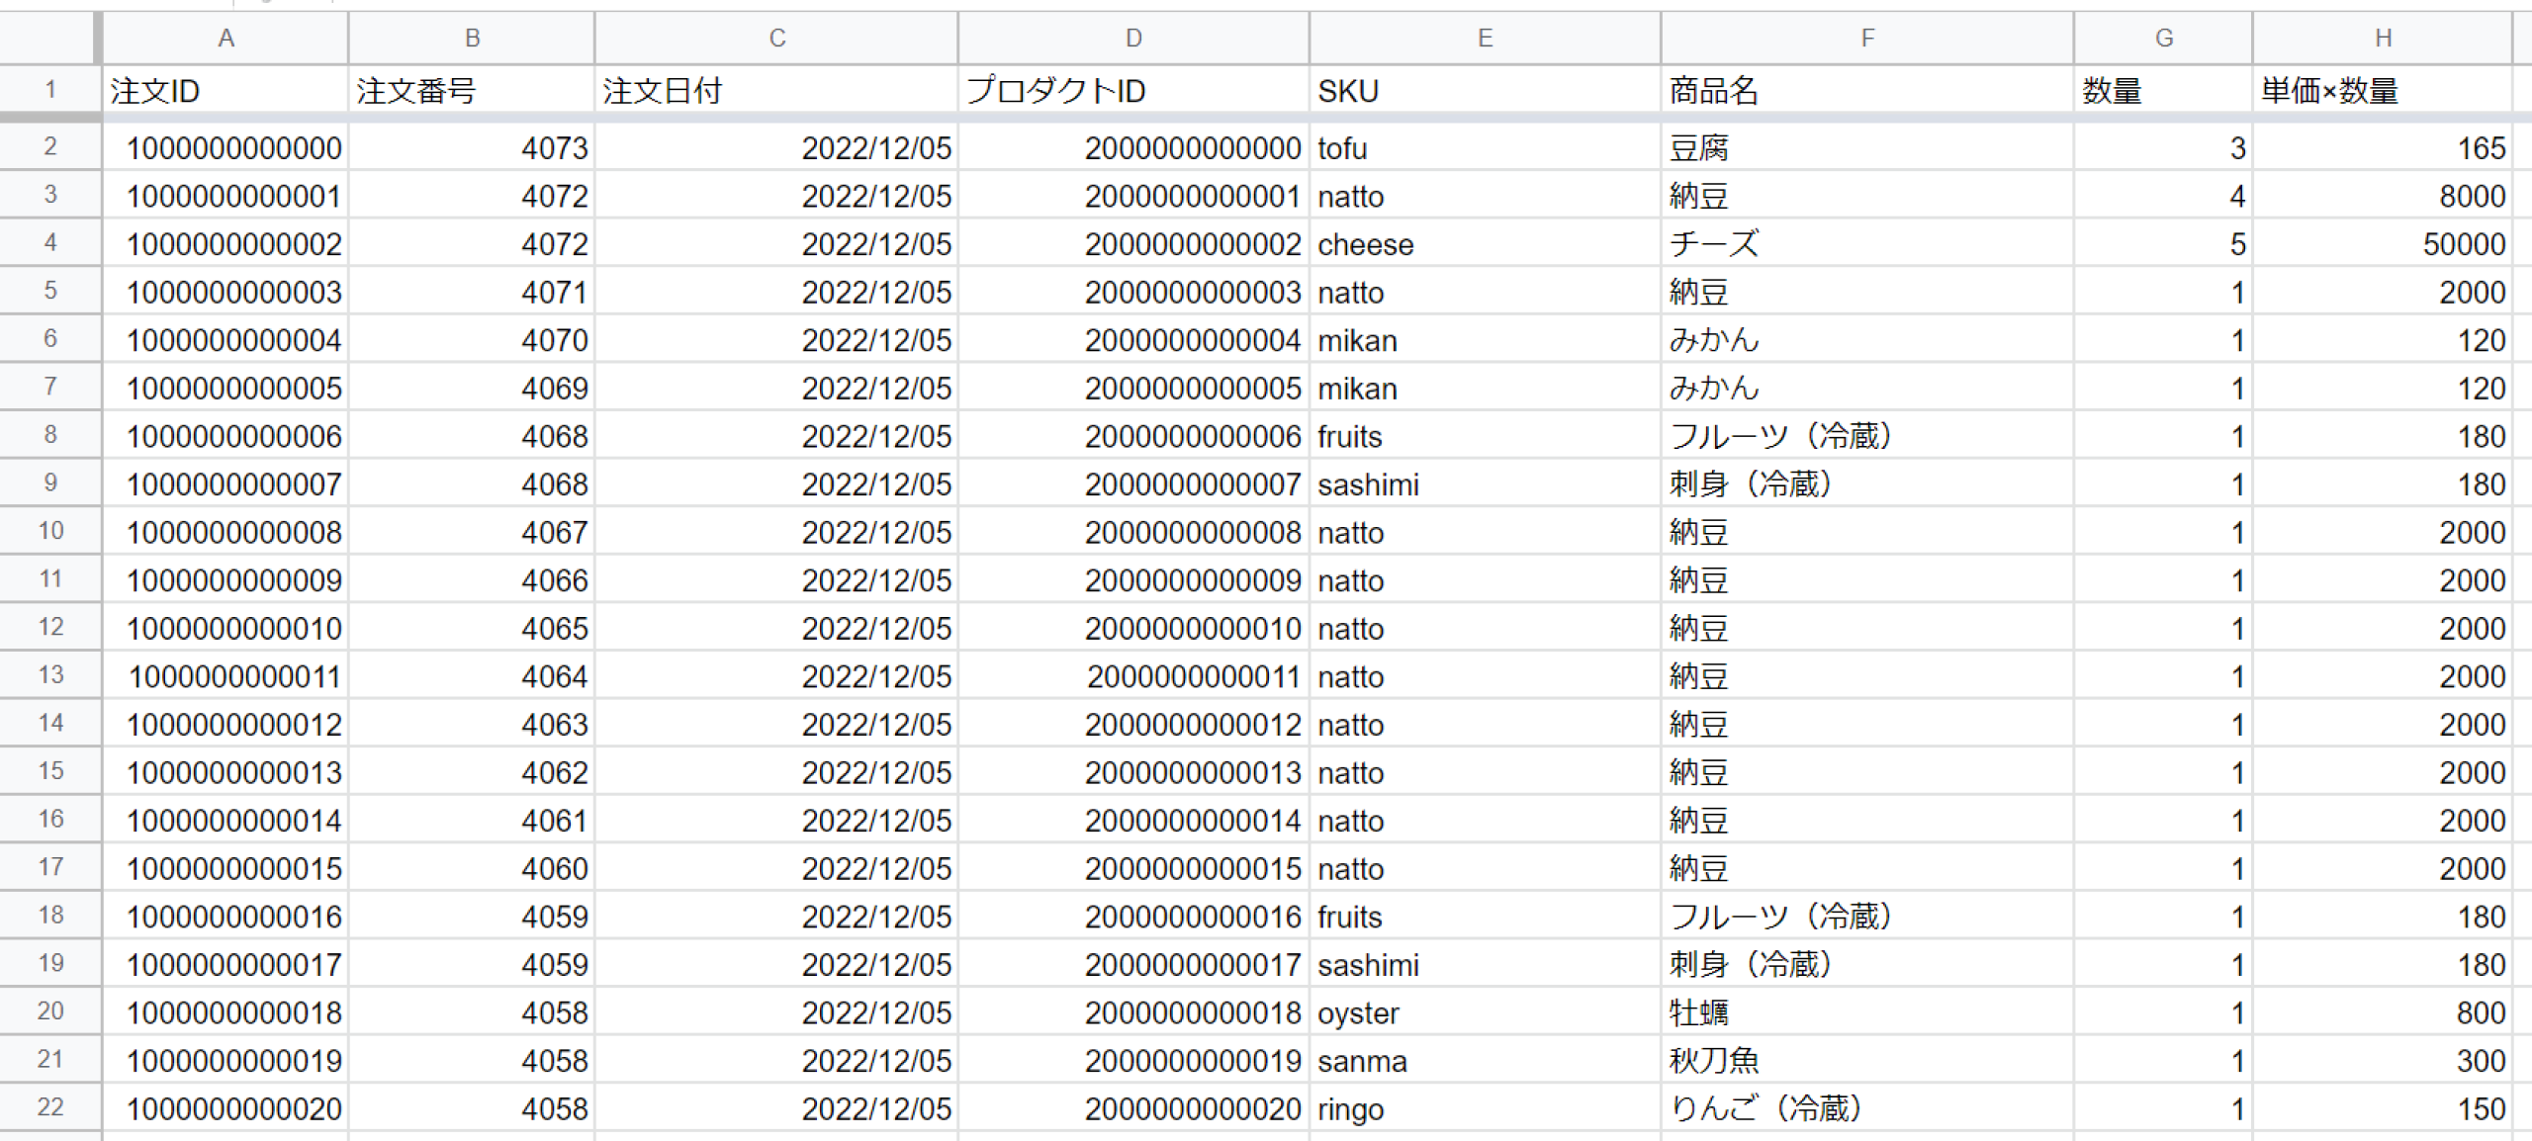This screenshot has height=1141, width=2532.
Task: Select the 単価×数量 header cell
Action: click(x=2383, y=91)
